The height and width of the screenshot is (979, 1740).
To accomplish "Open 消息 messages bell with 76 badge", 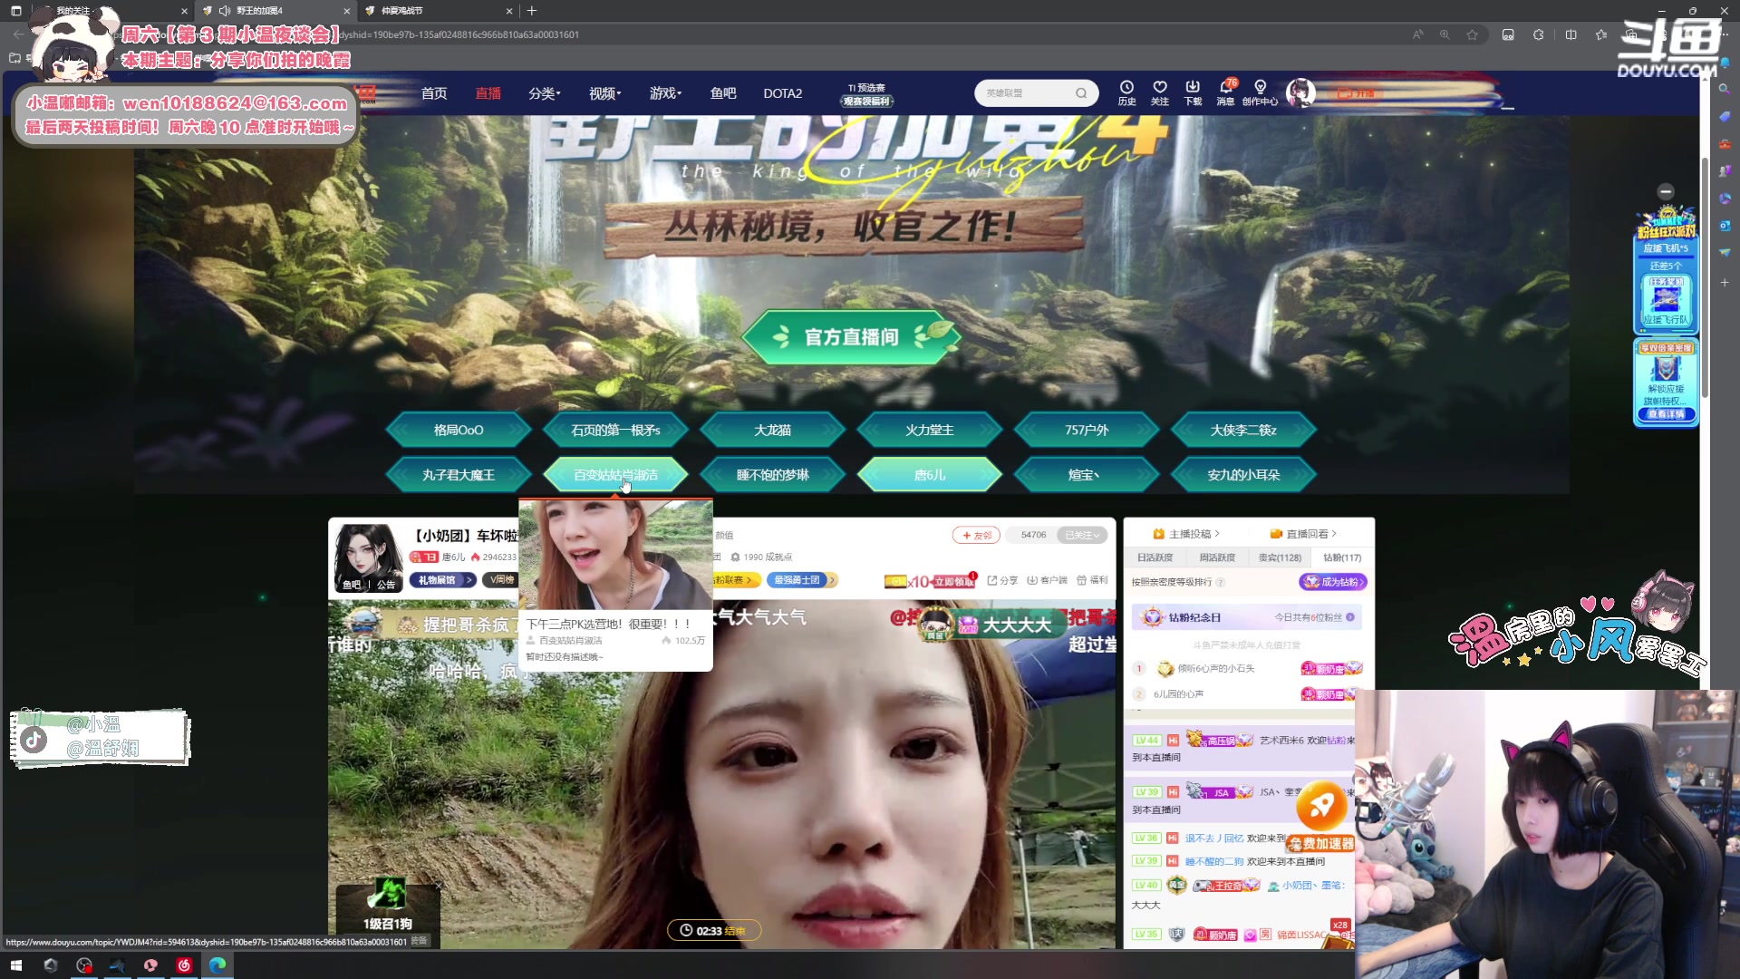I will (1226, 93).
